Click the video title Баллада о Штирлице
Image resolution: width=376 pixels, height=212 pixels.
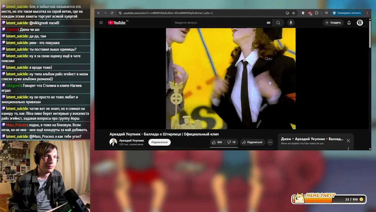pyautogui.click(x=164, y=134)
